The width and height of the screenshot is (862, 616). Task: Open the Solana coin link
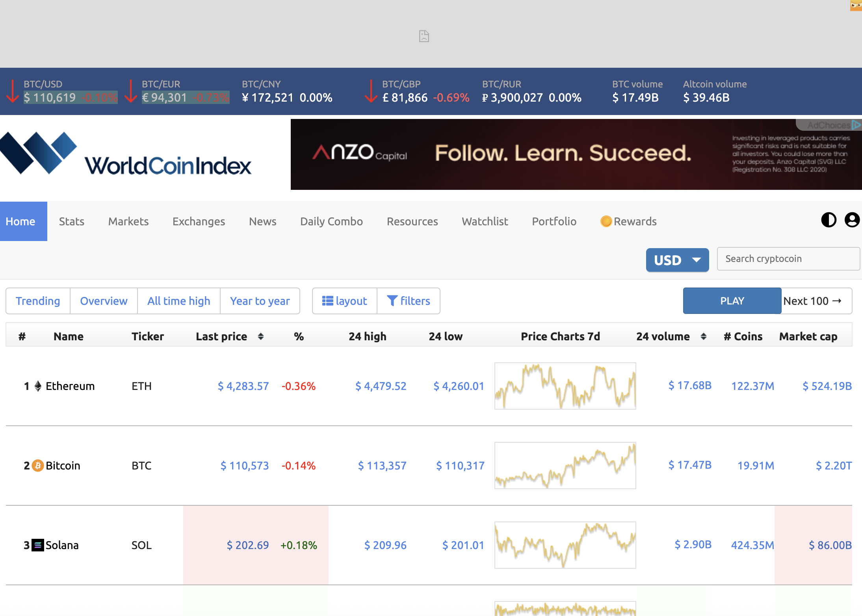(x=62, y=545)
